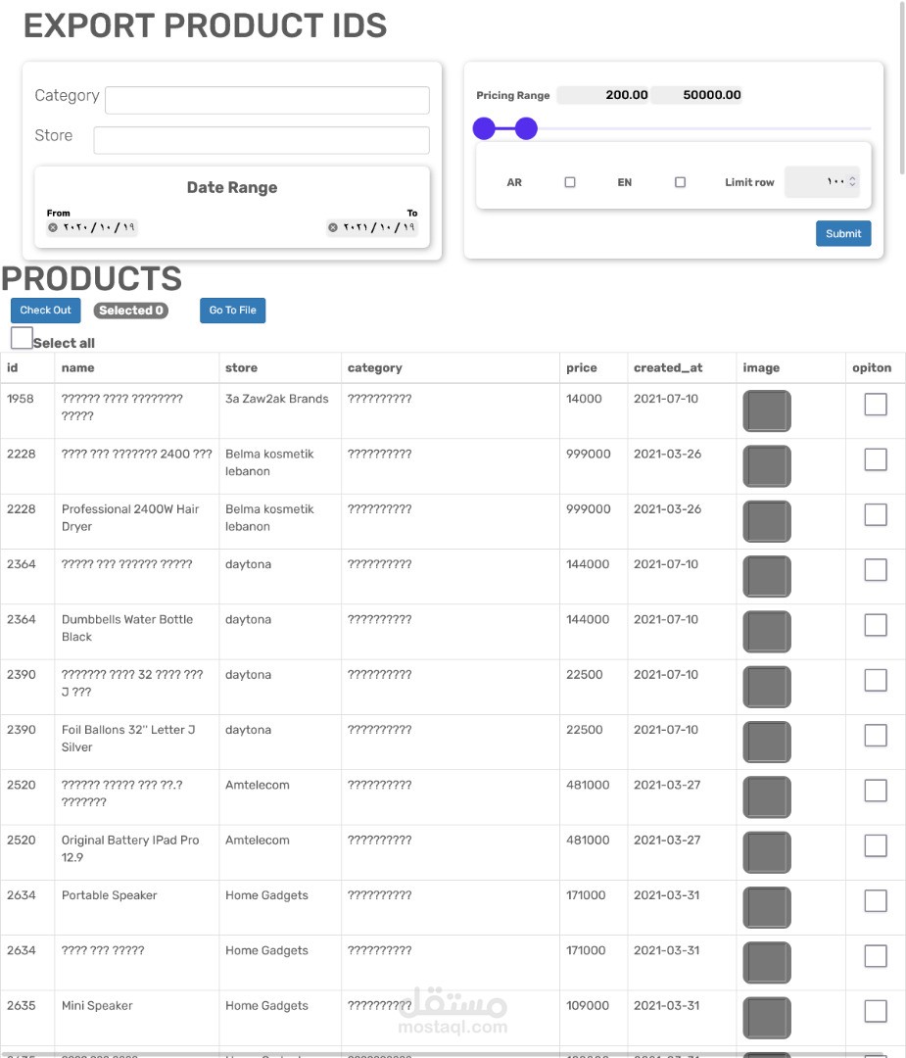This screenshot has height=1058, width=906.
Task: Select the Original Battery IPad Pro checkbox
Action: pyautogui.click(x=876, y=845)
